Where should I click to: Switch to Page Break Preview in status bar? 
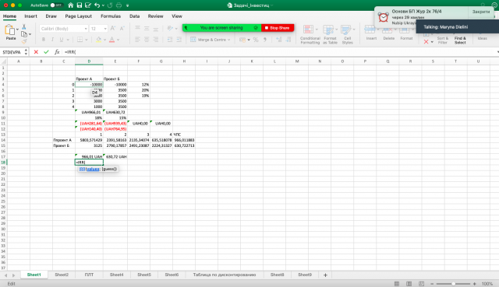421,284
